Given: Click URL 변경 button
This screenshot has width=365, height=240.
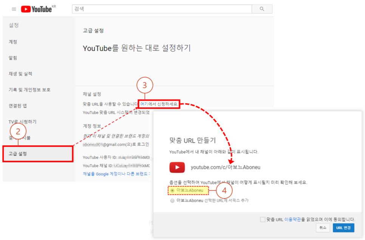Looking at the screenshot, I should coord(343,228).
